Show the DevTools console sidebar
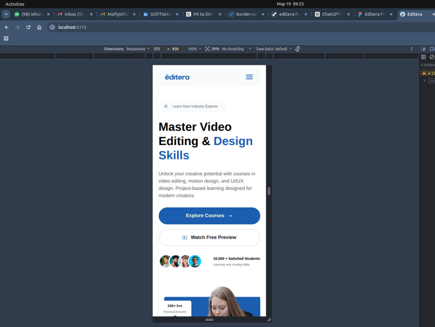 pyautogui.click(x=424, y=57)
